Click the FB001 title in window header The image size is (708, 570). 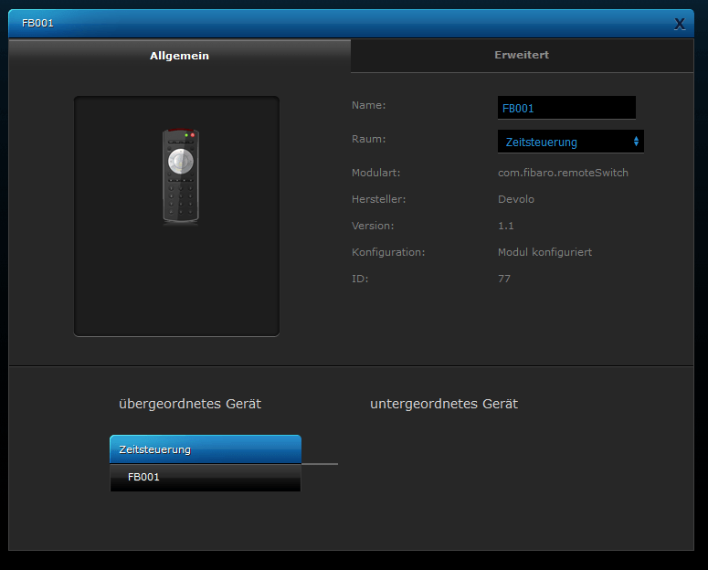click(x=38, y=23)
